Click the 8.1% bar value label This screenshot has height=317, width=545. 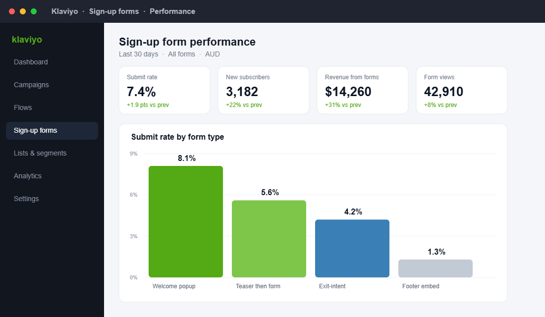tap(187, 158)
